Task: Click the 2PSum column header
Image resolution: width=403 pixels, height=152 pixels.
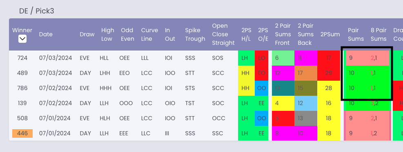Action: (x=330, y=34)
